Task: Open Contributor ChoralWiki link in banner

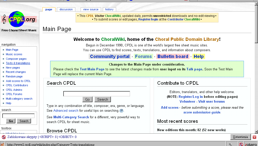Action: pos(184,19)
